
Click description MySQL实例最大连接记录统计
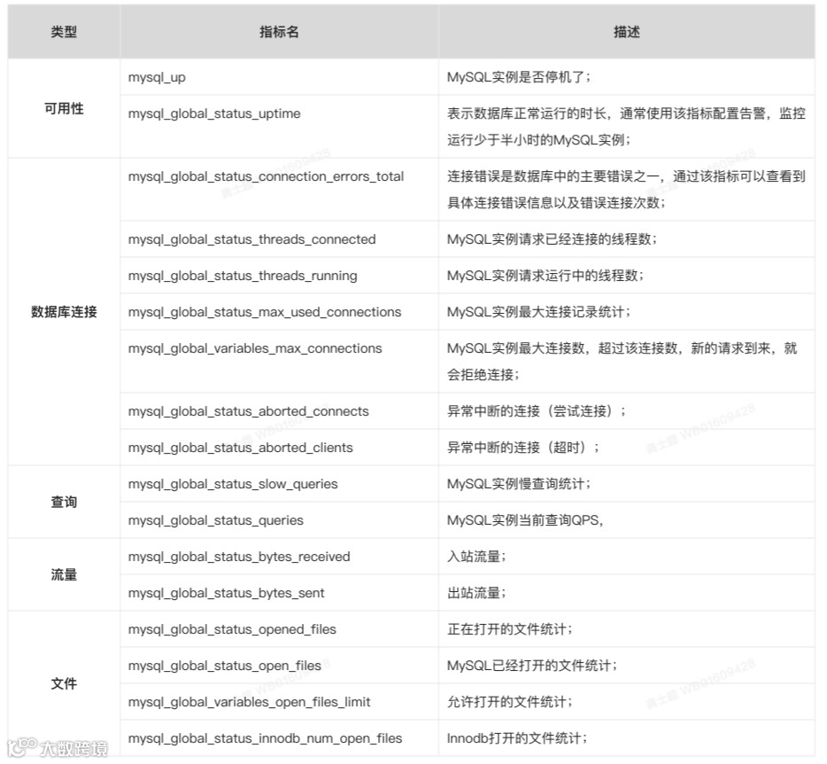[538, 313]
